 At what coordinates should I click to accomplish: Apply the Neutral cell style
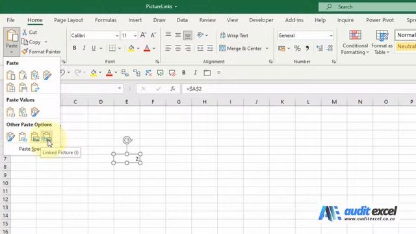click(x=406, y=46)
